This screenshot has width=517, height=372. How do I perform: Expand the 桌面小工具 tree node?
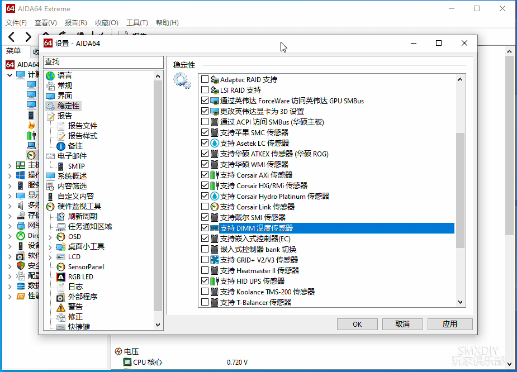[50, 247]
